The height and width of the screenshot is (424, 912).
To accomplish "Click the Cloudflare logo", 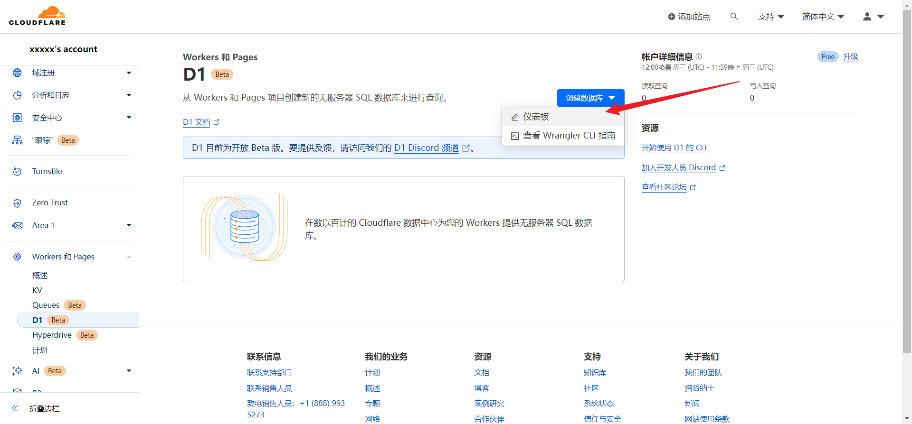I will 38,16.
